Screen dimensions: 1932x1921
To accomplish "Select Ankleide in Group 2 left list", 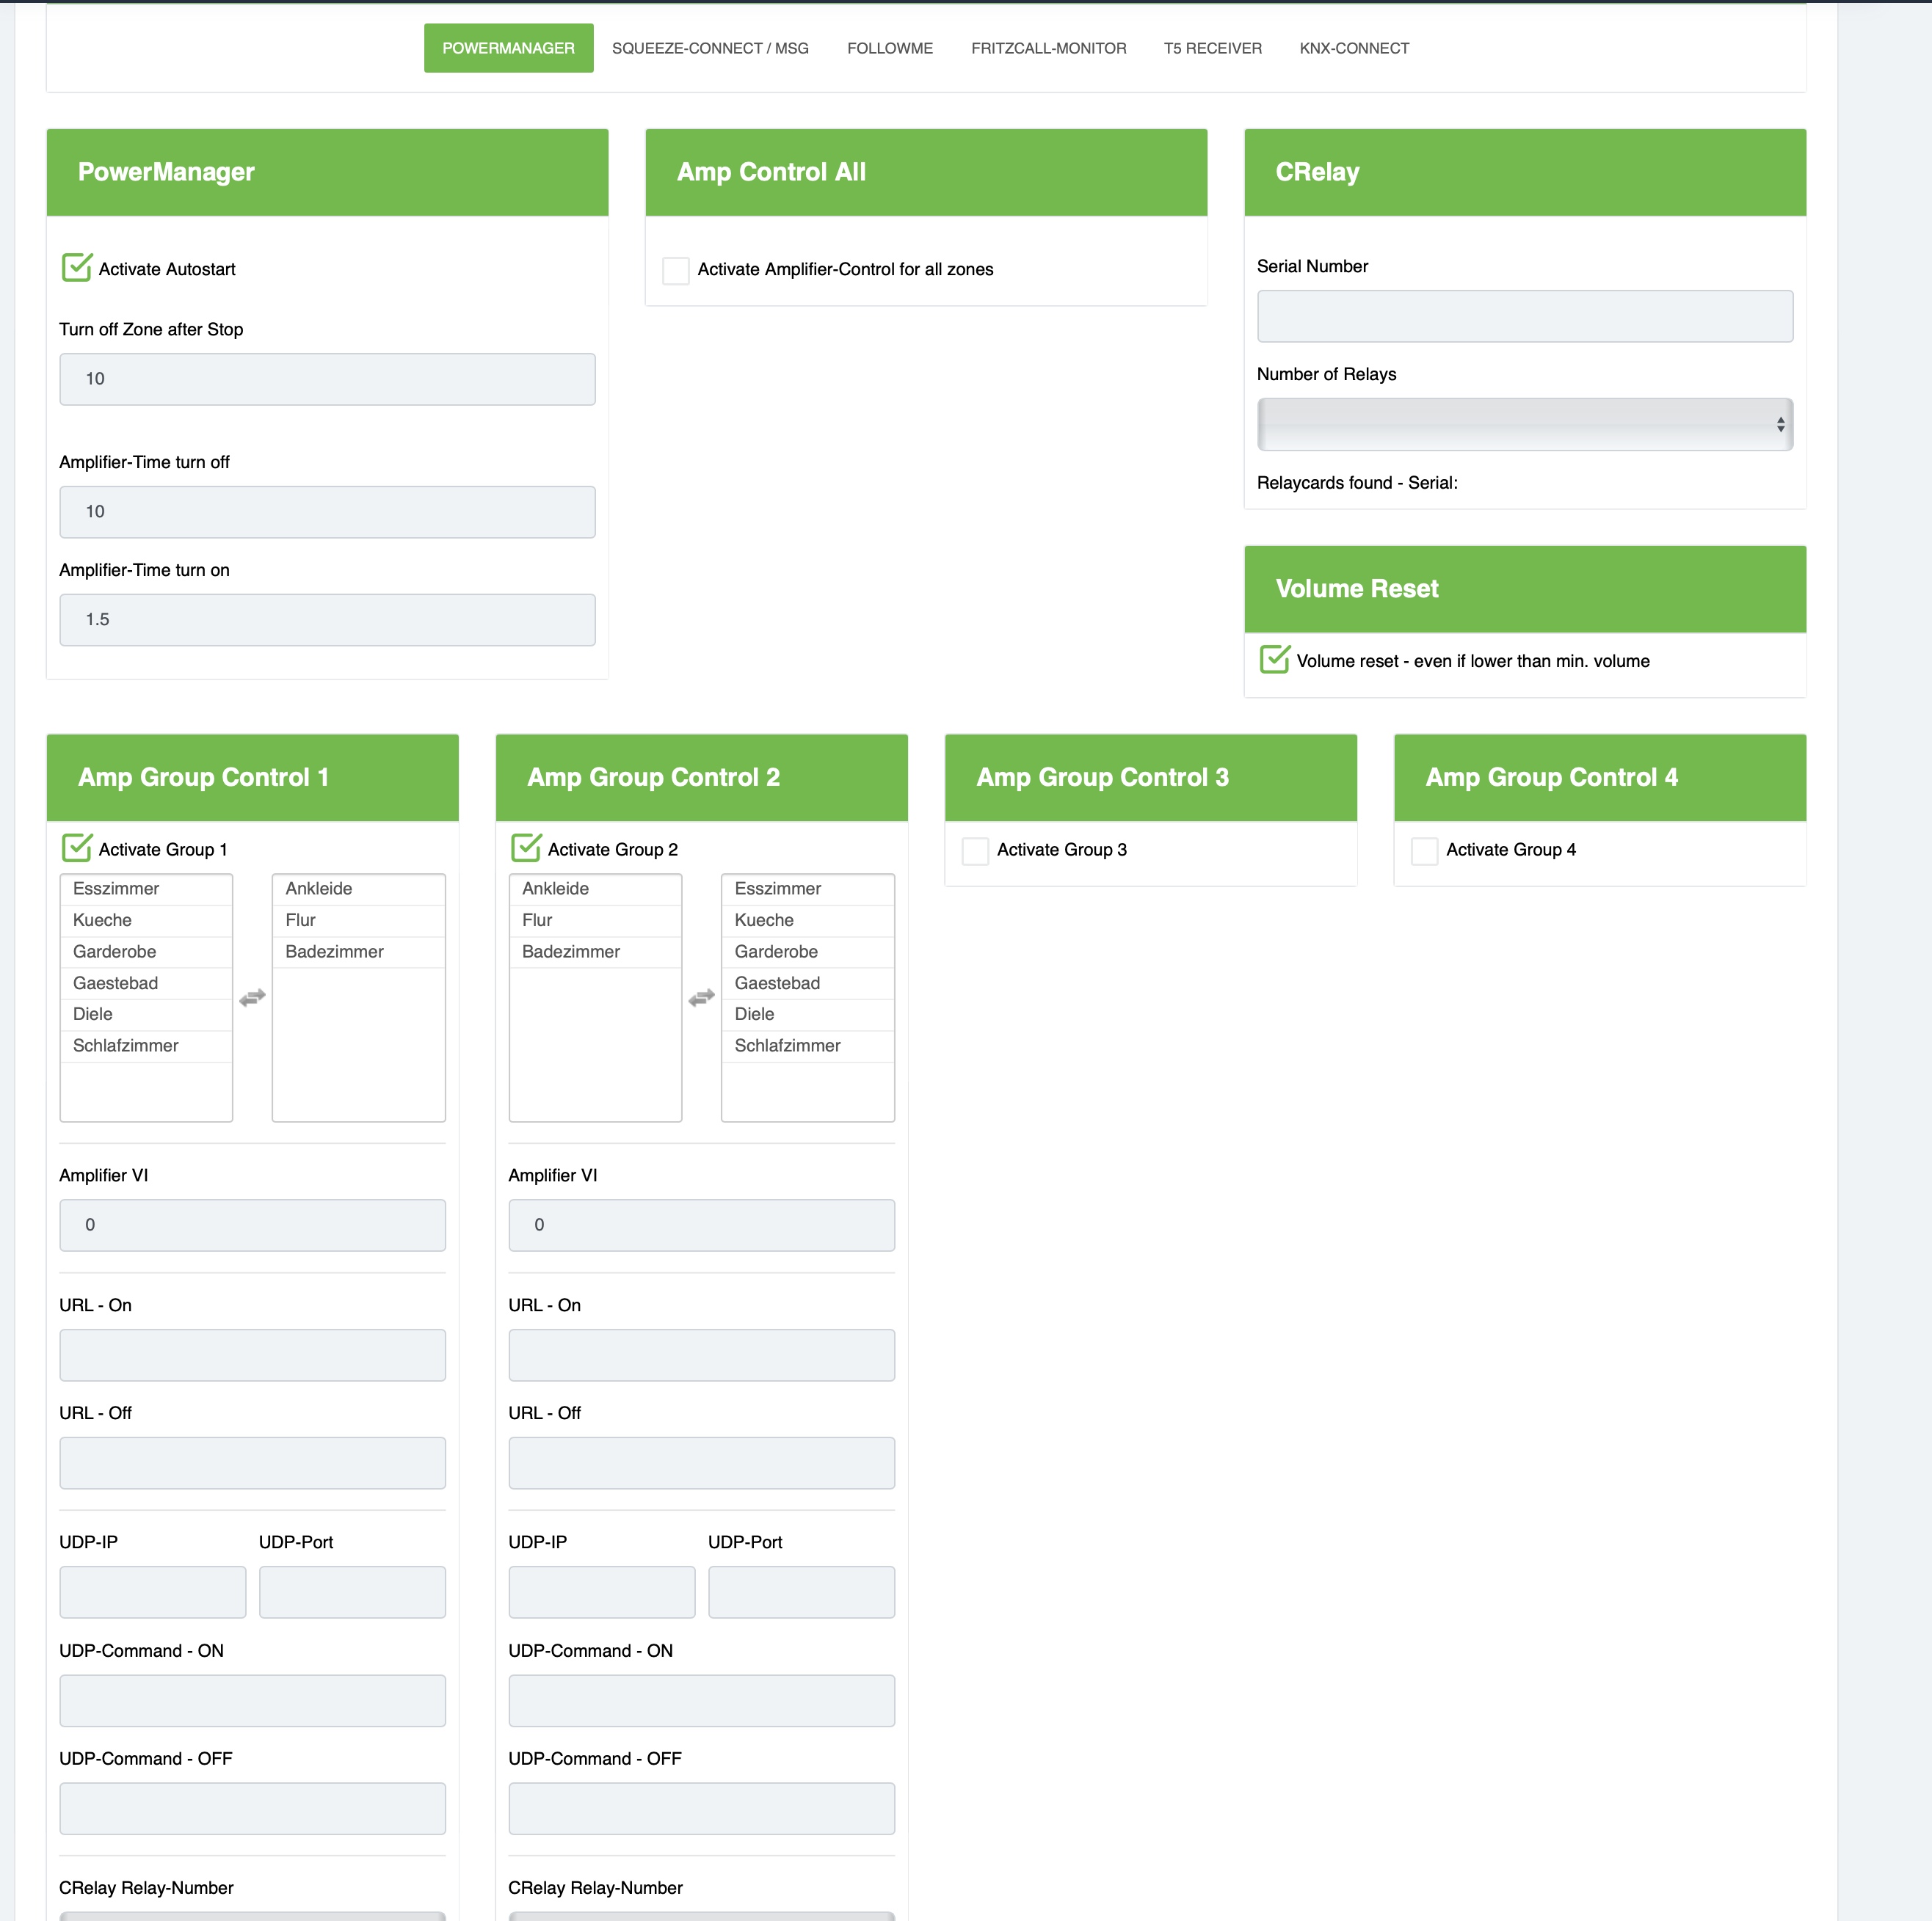I will coord(595,889).
